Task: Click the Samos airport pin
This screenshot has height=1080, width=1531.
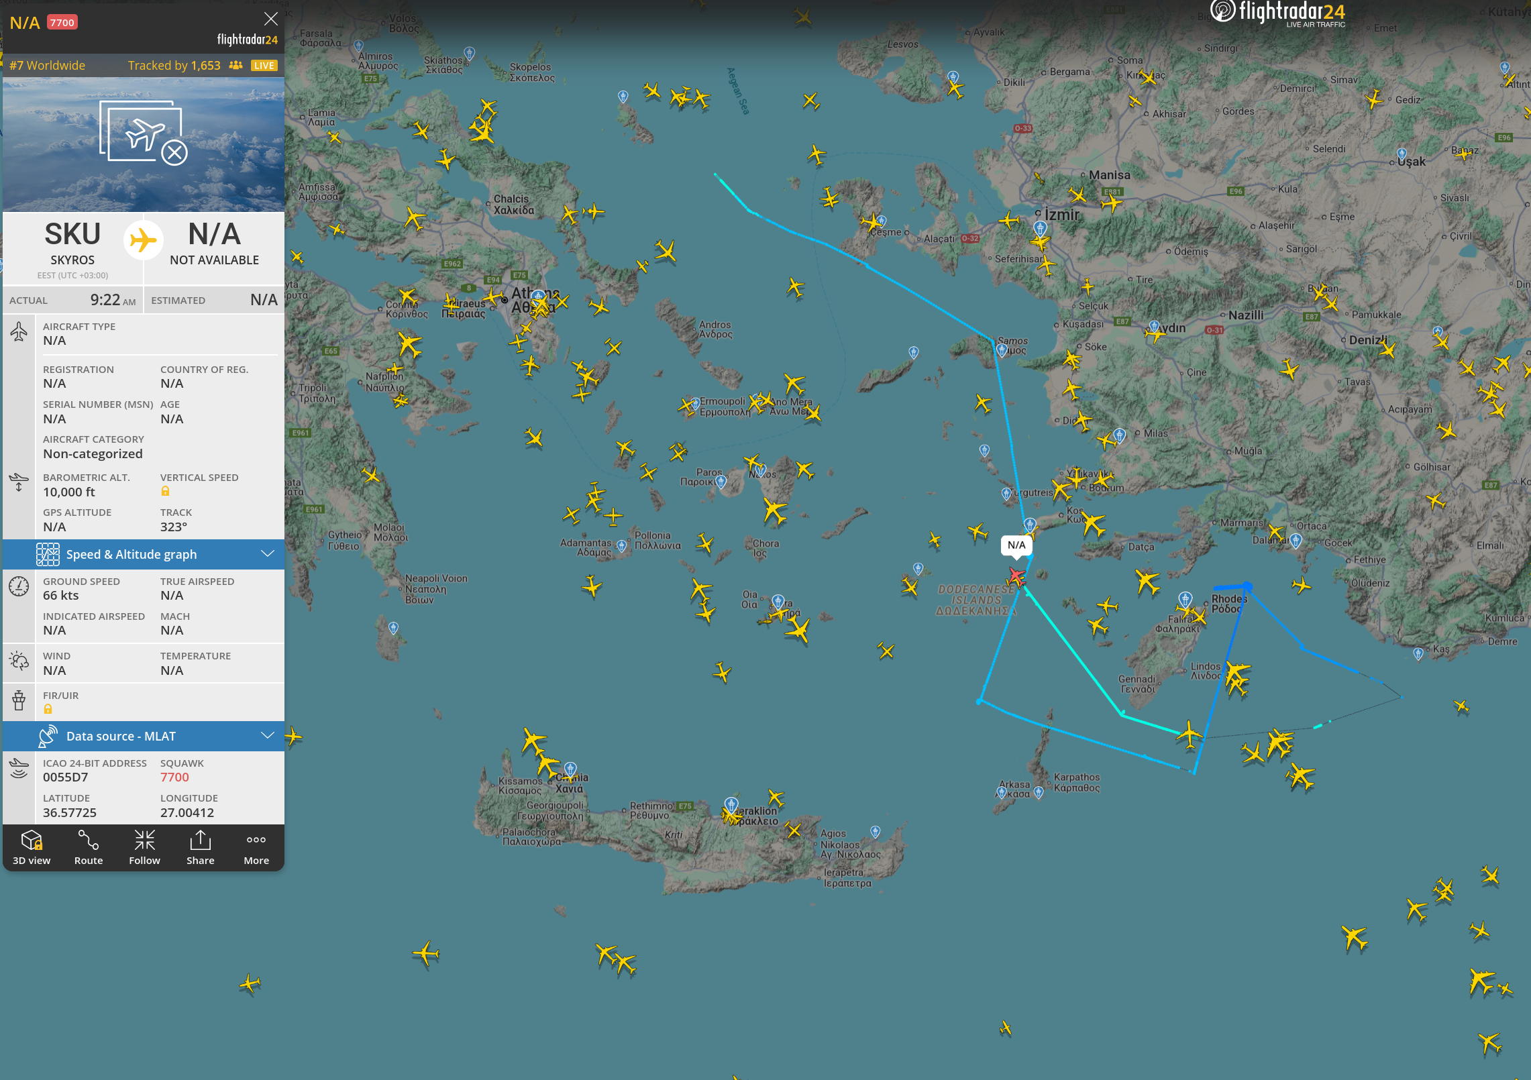Action: coord(1002,350)
